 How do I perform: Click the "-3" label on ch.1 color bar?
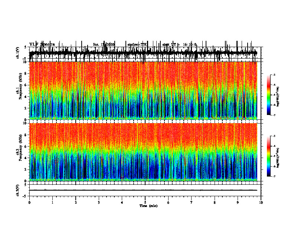click(x=274, y=75)
